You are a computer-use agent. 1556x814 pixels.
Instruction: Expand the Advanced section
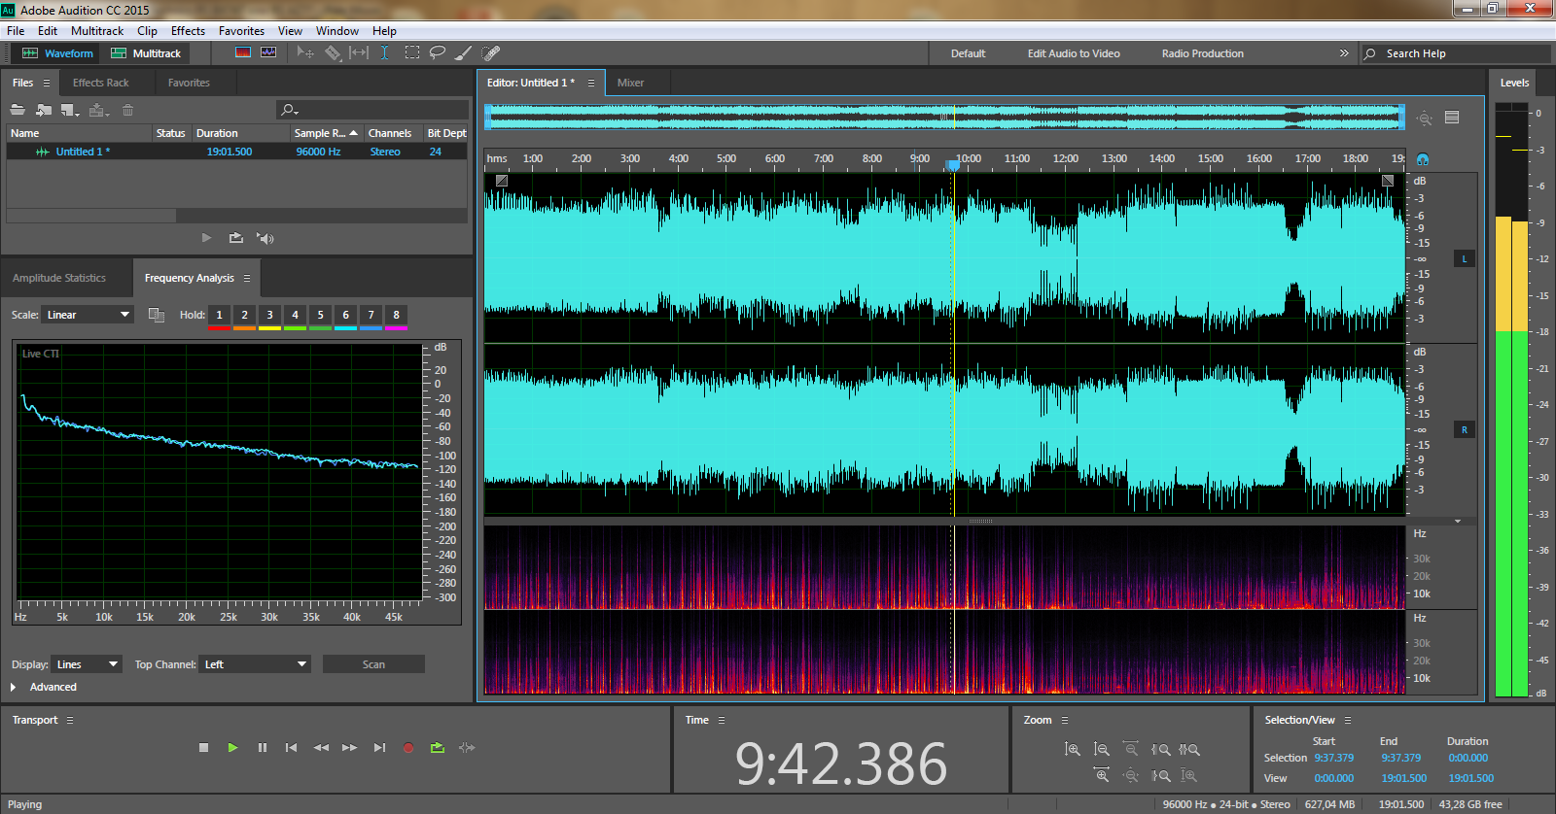(x=14, y=687)
